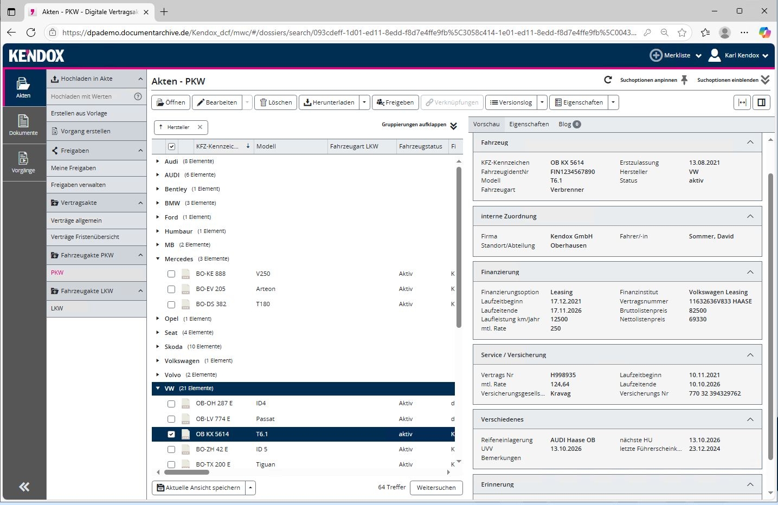The width and height of the screenshot is (778, 505).
Task: Open Erstellen aus Vorlage in sidebar
Action: pyautogui.click(x=97, y=113)
